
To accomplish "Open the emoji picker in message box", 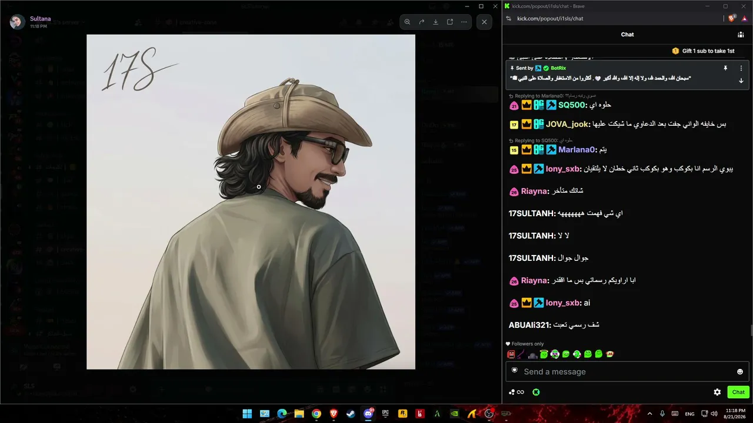I will click(x=740, y=372).
